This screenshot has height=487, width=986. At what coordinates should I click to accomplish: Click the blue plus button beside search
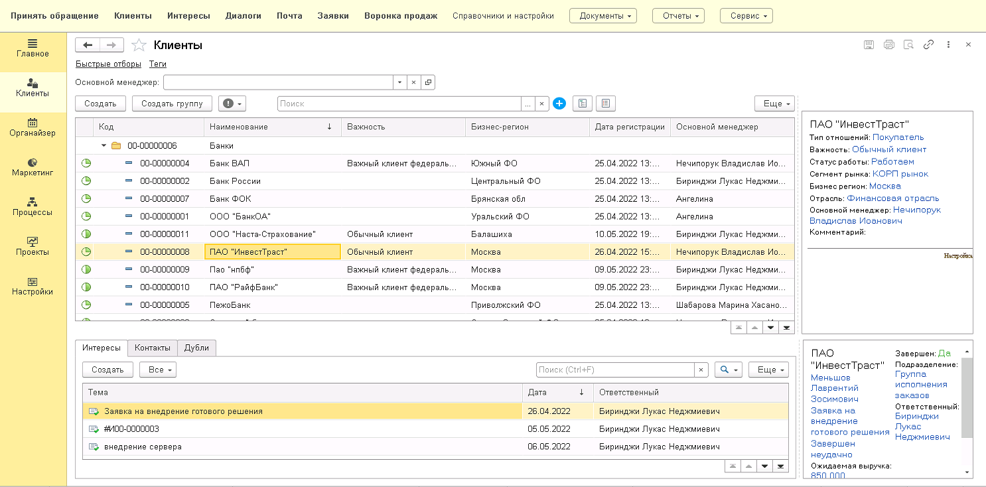pyautogui.click(x=559, y=104)
